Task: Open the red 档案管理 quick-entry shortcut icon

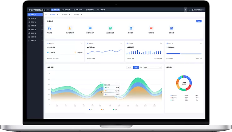Action: [151, 28]
